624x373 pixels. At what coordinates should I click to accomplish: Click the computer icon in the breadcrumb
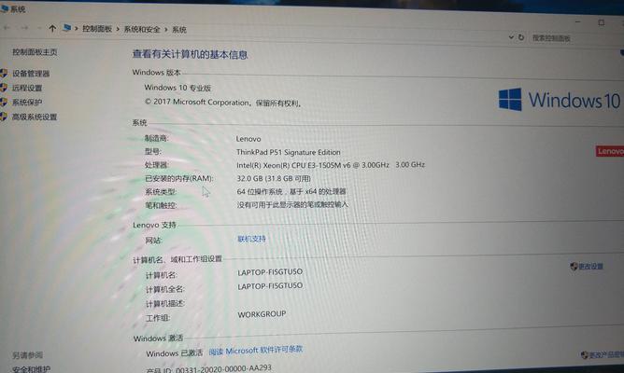[x=67, y=28]
